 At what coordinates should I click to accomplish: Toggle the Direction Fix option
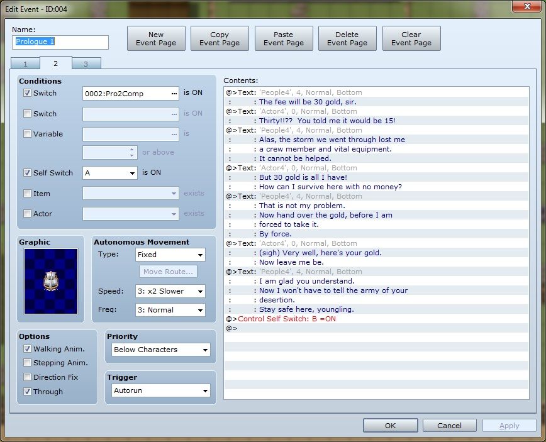(x=27, y=377)
